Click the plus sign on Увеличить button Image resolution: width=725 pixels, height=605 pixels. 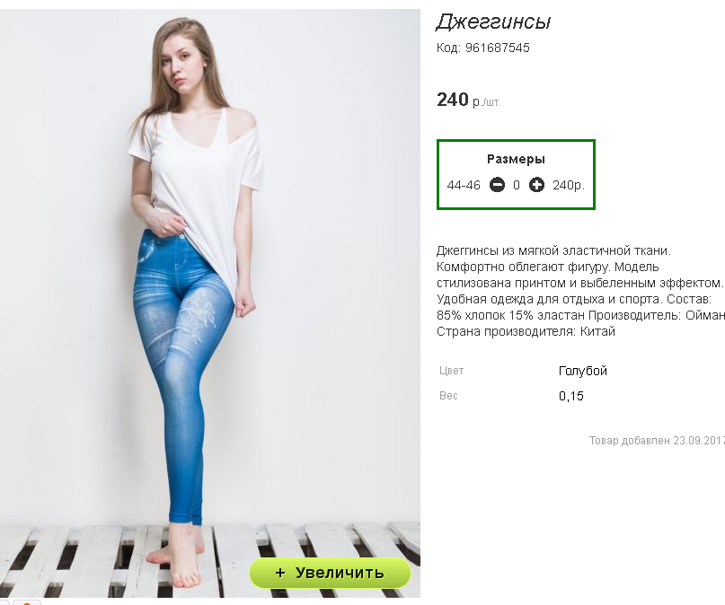click(279, 573)
